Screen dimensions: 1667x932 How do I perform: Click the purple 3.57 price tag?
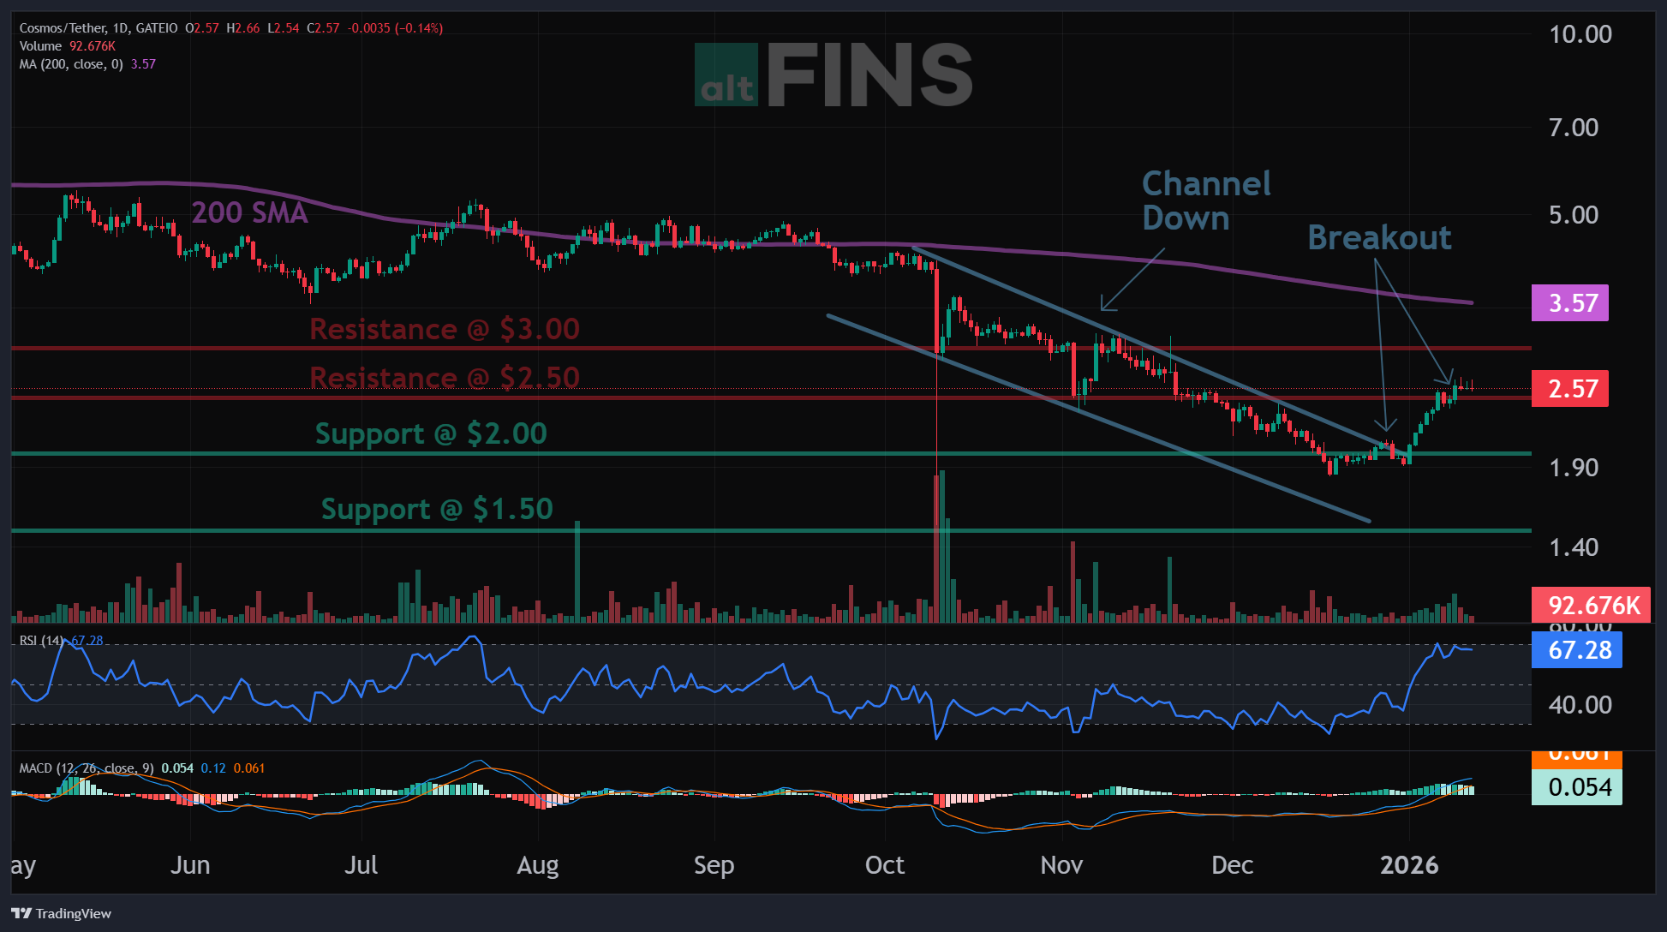(x=1569, y=303)
